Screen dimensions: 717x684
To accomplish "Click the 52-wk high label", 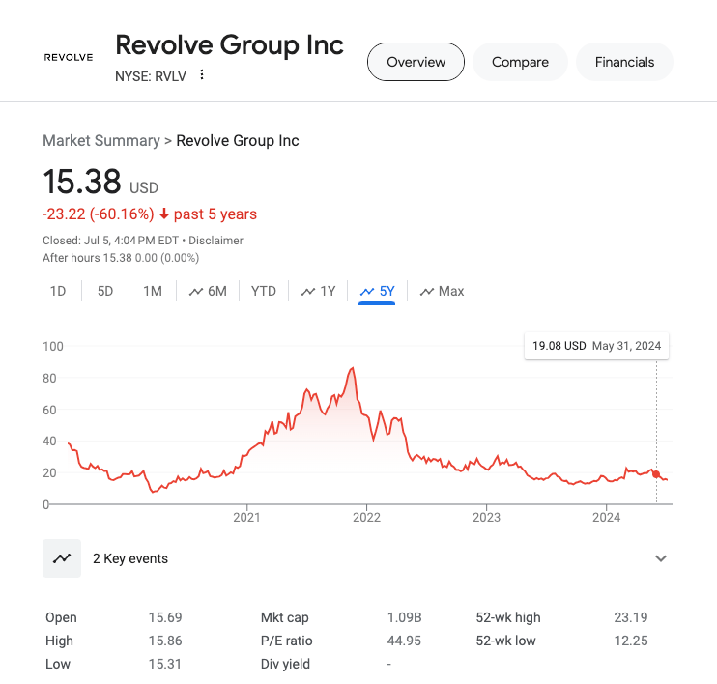I will tap(508, 617).
